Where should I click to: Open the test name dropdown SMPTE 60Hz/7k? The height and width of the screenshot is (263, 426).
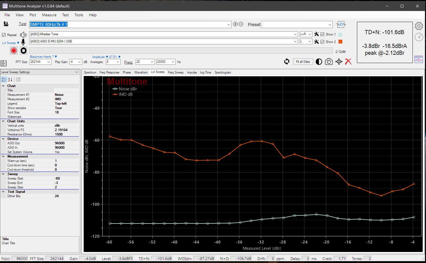229,25
